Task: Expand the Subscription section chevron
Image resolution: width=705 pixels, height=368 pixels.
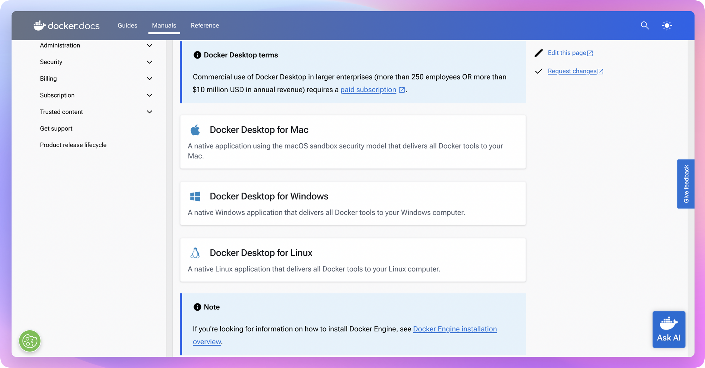Action: point(149,95)
